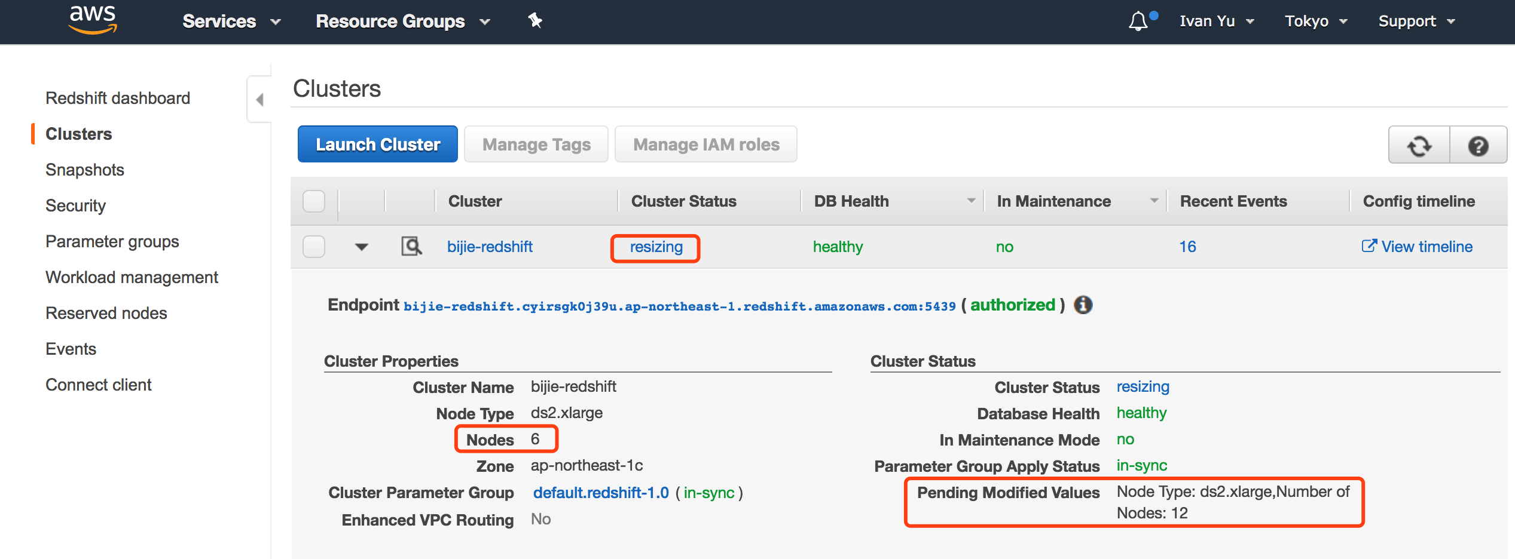
Task: Open the bijie-redshift cluster details magnifier icon
Action: click(411, 246)
